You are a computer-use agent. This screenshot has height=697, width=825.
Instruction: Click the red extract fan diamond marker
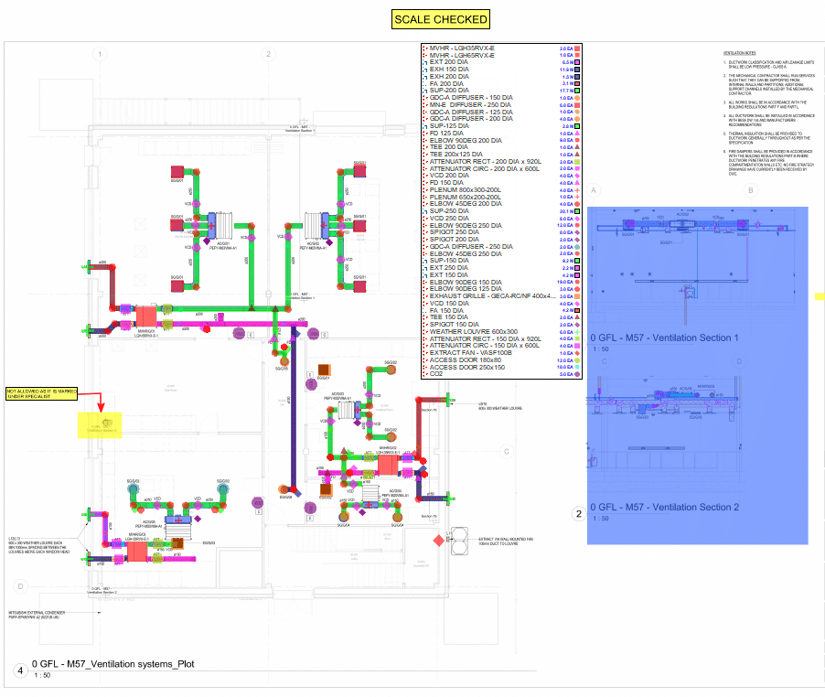(x=438, y=542)
